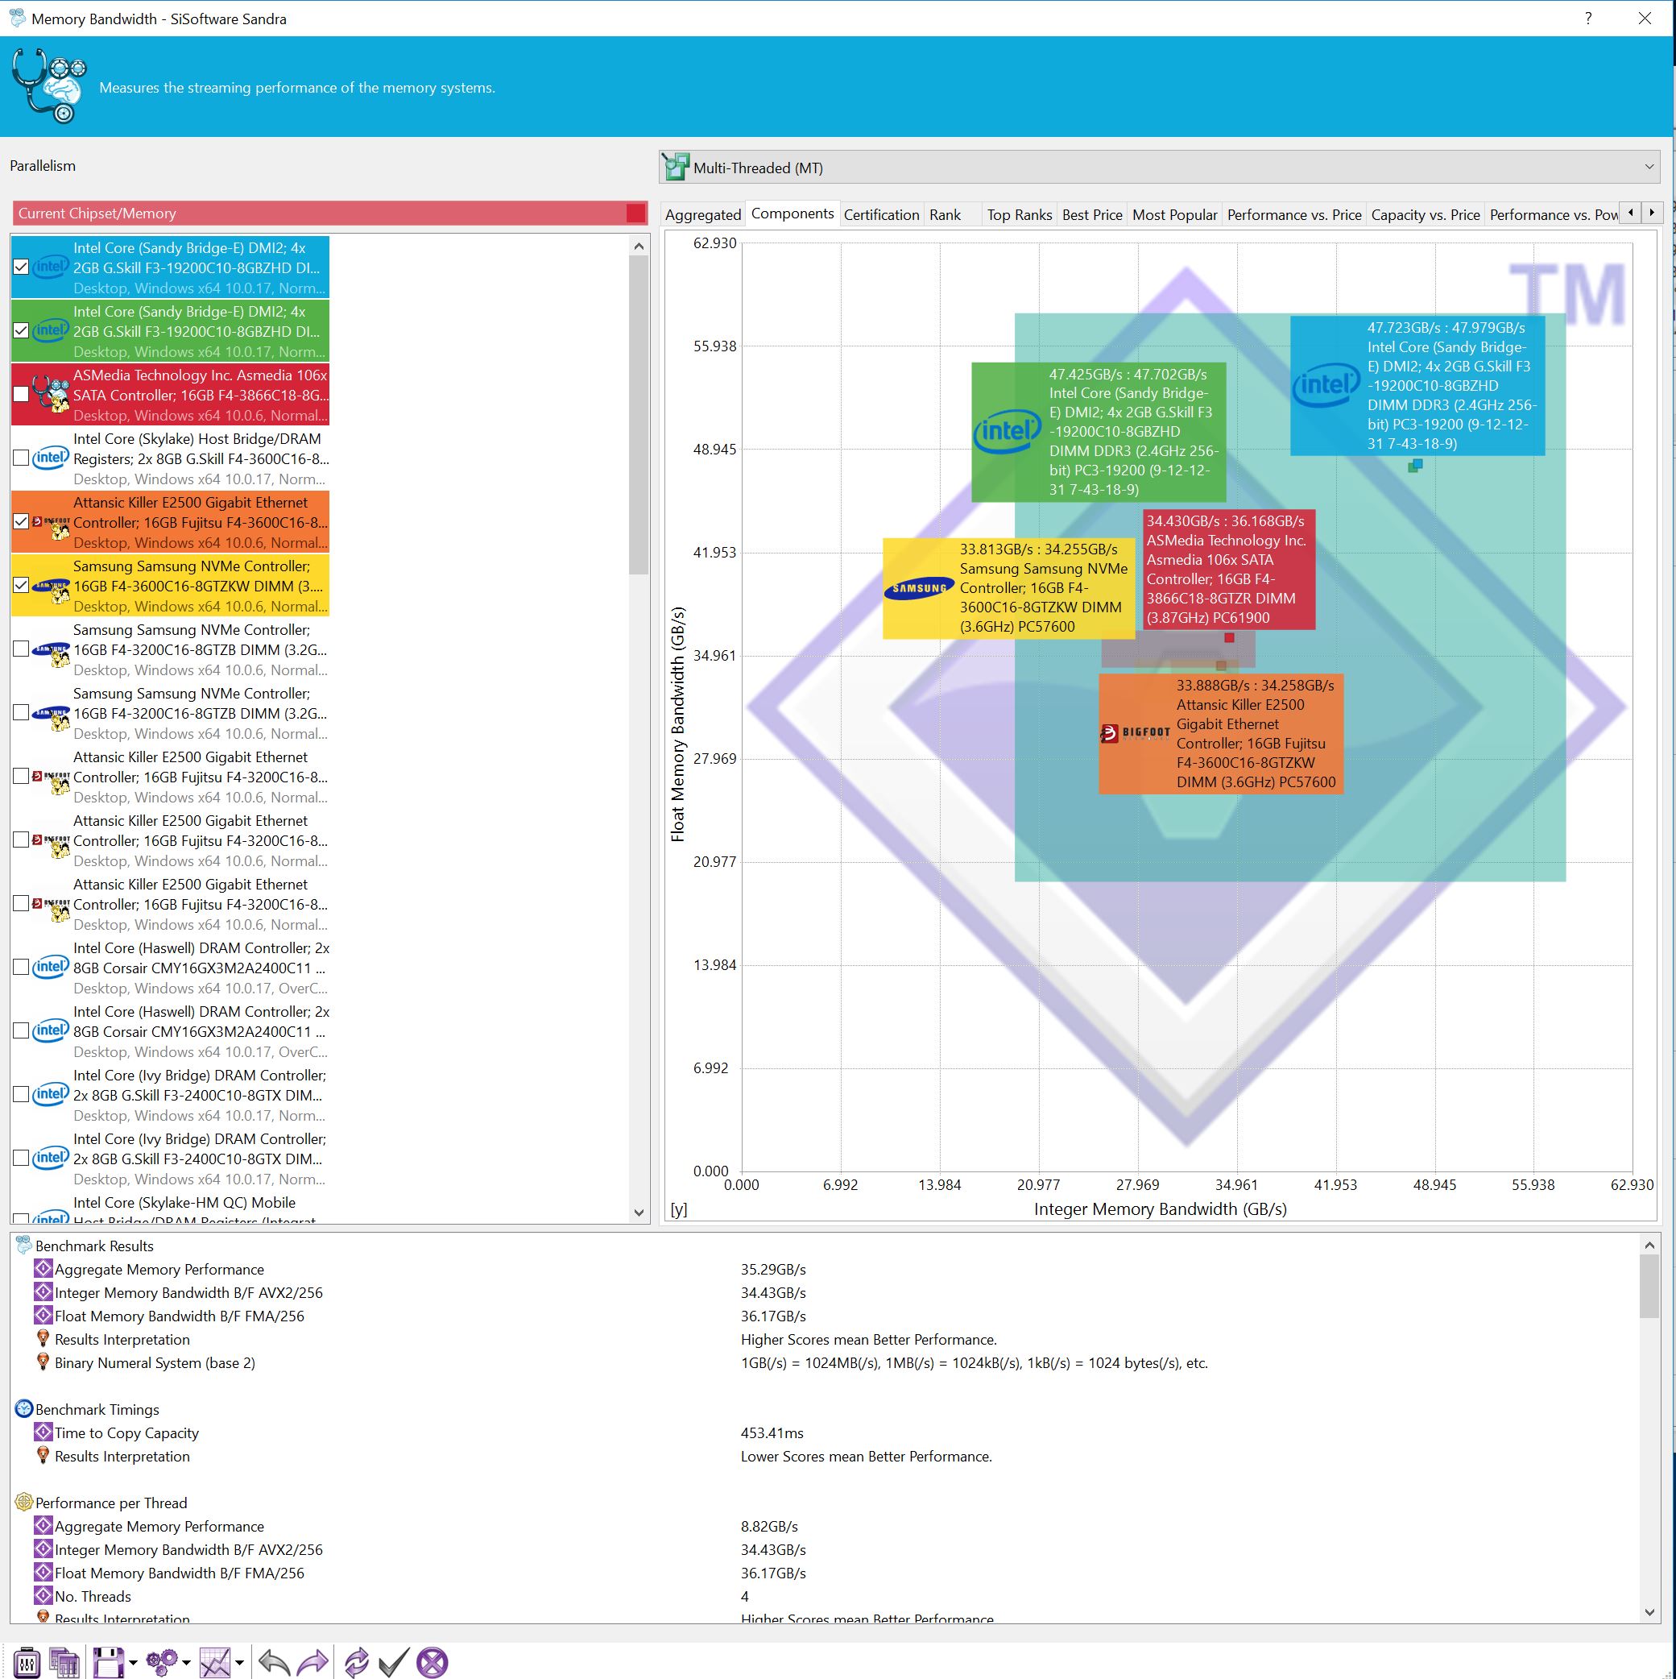Image resolution: width=1676 pixels, height=1679 pixels.
Task: Uncheck the Samsung NVMe F4-3600C16 yellow entry
Action: (22, 585)
